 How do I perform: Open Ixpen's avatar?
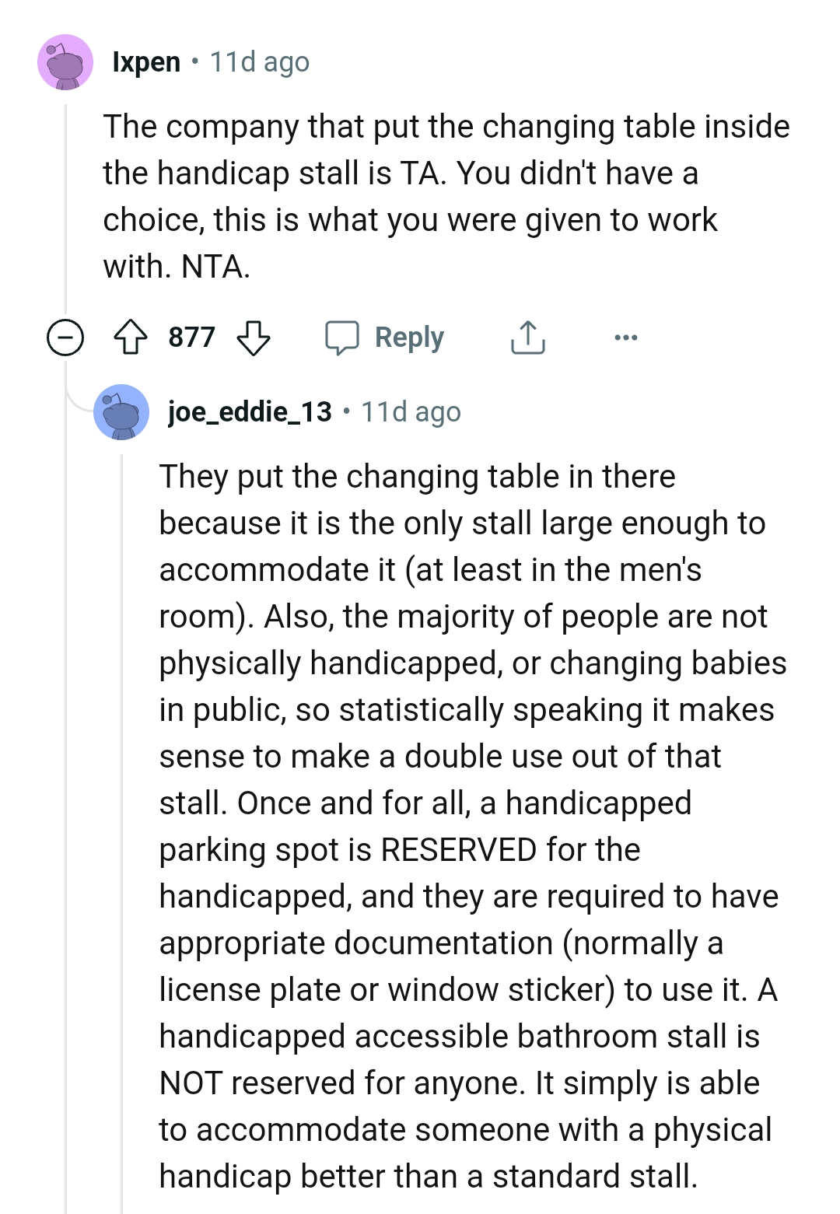(x=65, y=62)
